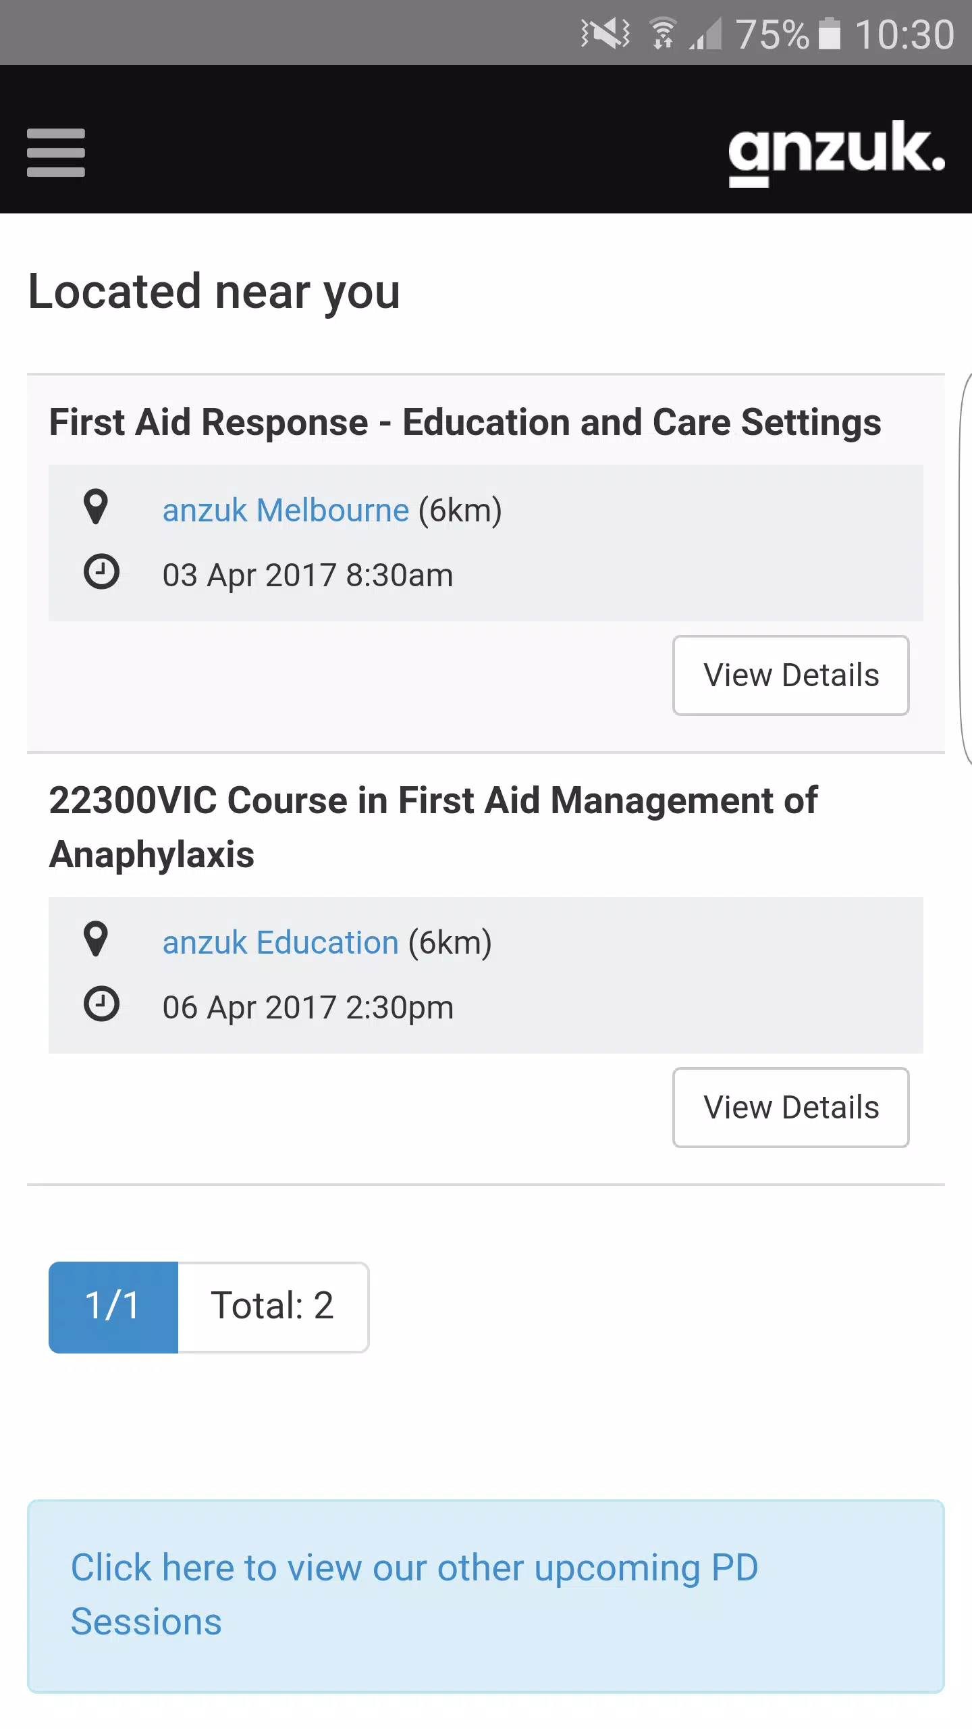Image resolution: width=972 pixels, height=1729 pixels.
Task: Select the 22300VIC Anaphylaxis course title
Action: point(433,827)
